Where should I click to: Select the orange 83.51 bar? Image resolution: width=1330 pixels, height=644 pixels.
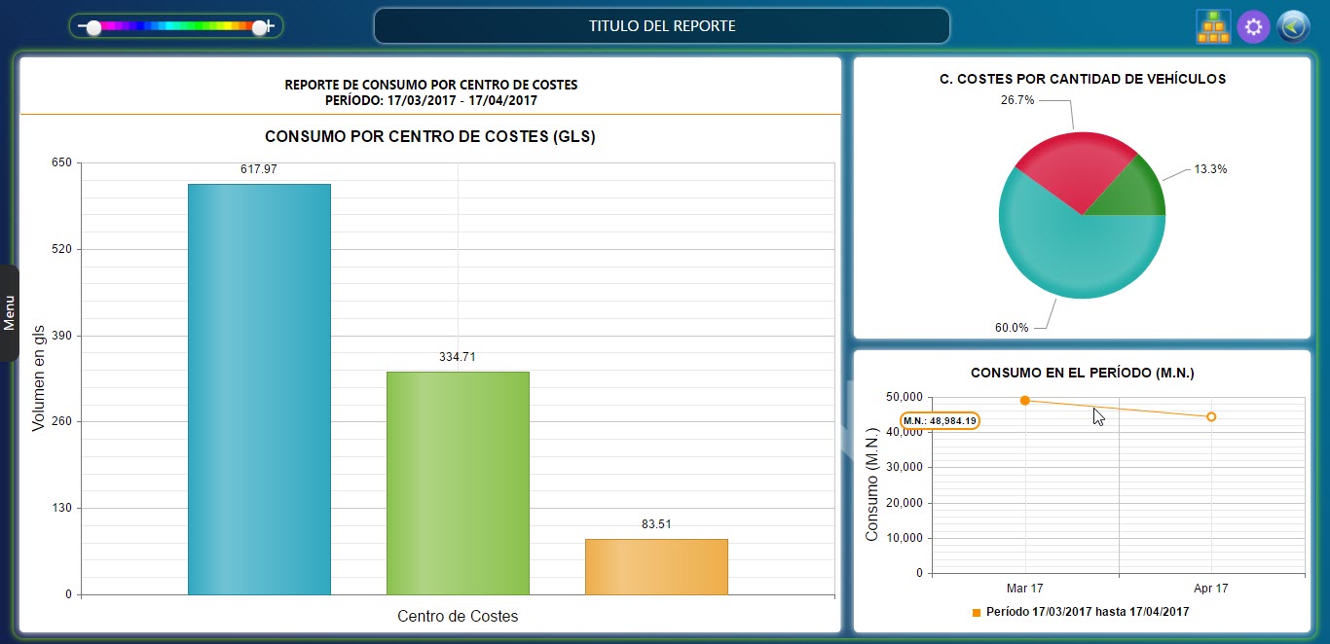tap(656, 566)
